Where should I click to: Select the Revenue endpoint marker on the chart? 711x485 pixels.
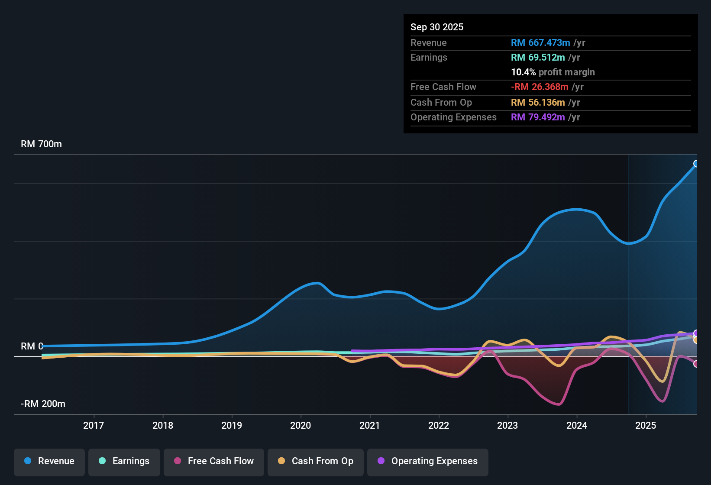tap(696, 164)
